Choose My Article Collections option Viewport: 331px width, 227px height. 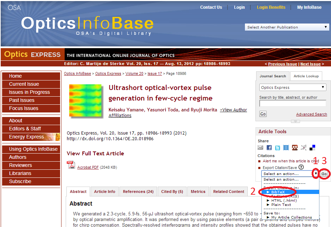pos(291,217)
